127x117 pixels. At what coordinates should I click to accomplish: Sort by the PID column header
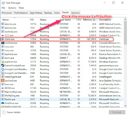tap(34, 20)
